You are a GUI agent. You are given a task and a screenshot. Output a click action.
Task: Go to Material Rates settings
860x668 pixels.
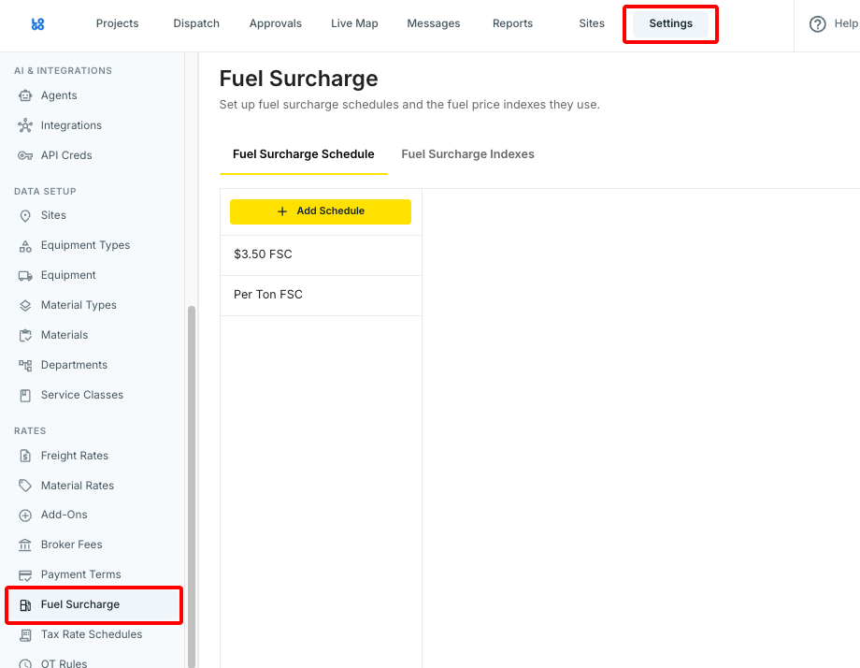pos(78,486)
